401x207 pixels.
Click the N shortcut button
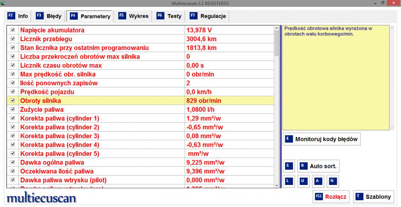332,181
